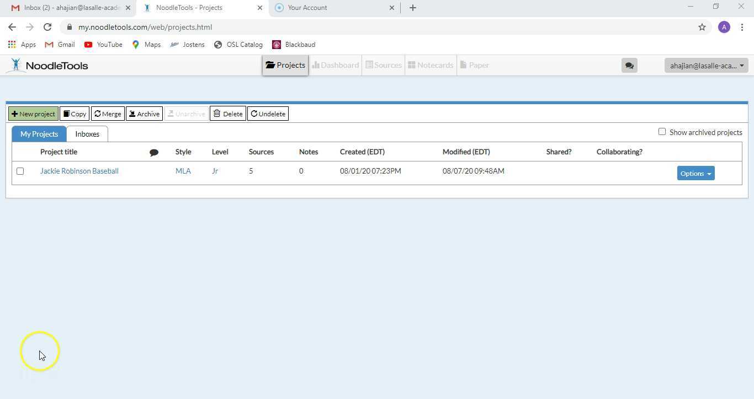Click the New project plus button
Screen dimensions: 754x399
[33, 114]
